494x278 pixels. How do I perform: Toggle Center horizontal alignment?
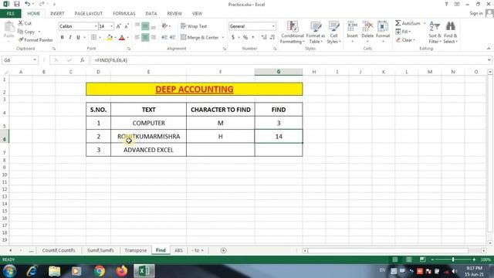coord(145,37)
